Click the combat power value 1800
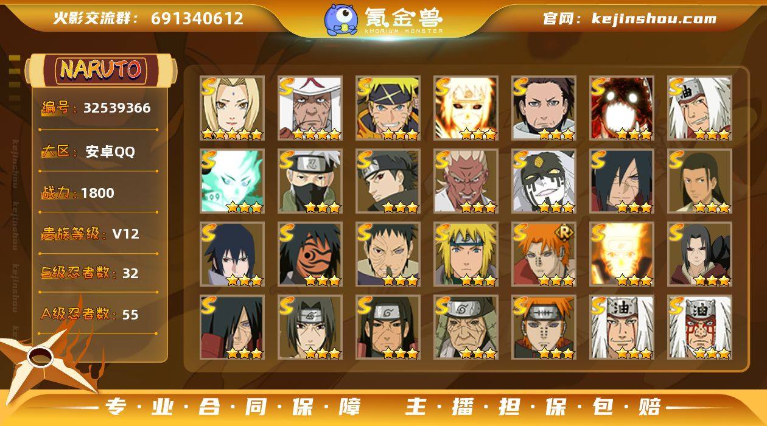 pyautogui.click(x=97, y=193)
